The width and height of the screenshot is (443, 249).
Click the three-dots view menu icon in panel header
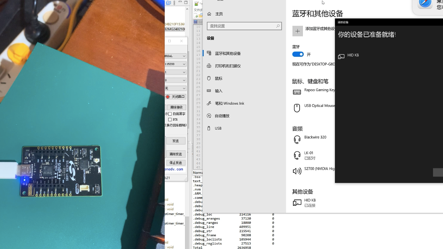point(174,3)
